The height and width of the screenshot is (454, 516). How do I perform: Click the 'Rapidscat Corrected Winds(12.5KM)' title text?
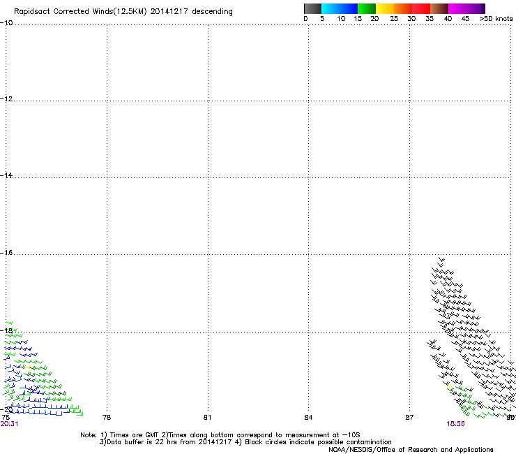[80, 12]
